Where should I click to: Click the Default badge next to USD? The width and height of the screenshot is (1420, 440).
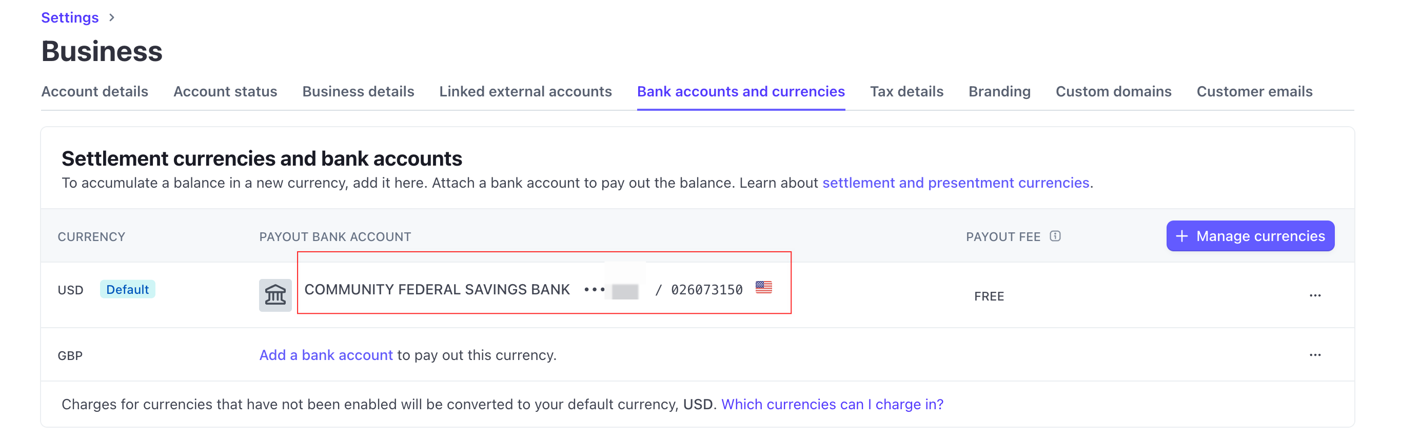click(127, 289)
